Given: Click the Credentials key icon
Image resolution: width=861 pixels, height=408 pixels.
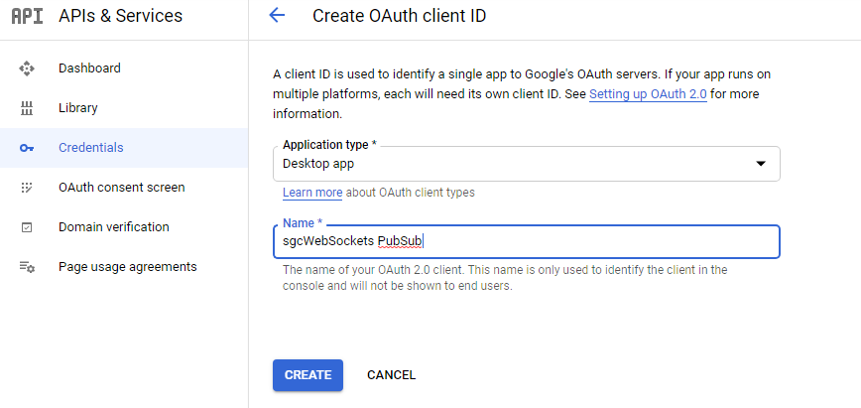Looking at the screenshot, I should [27, 148].
